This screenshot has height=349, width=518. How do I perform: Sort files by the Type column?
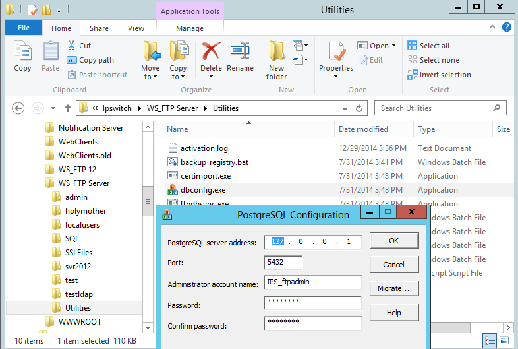coord(426,129)
